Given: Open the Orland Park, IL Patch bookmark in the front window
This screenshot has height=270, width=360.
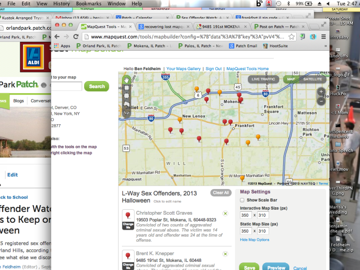Looking at the screenshot, I should click(99, 46).
